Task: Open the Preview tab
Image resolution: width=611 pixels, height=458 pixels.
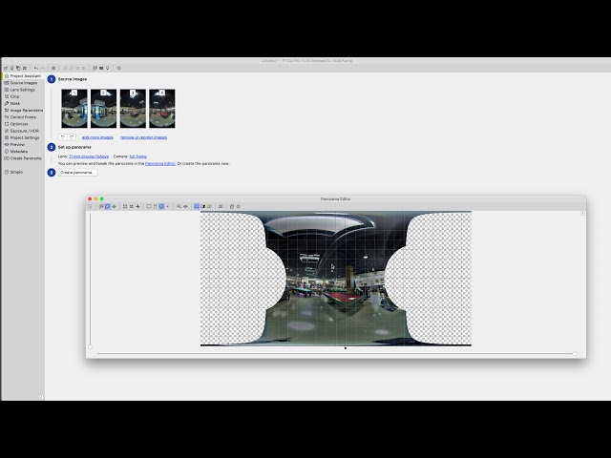Action: [23, 144]
